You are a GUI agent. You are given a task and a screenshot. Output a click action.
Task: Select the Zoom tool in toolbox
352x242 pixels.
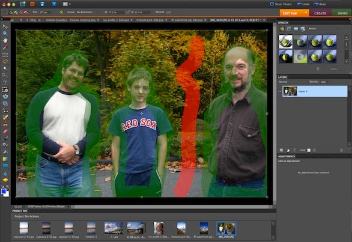pos(5,33)
